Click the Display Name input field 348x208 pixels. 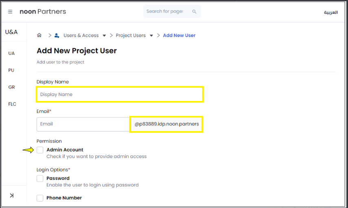coord(120,94)
